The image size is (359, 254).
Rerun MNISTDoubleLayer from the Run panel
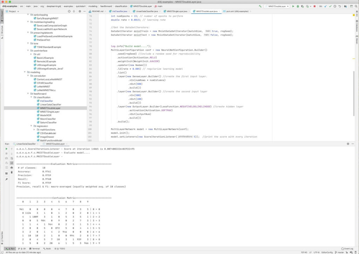coord(6,149)
